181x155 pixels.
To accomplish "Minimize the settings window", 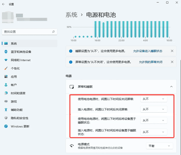I will click(x=158, y=2).
